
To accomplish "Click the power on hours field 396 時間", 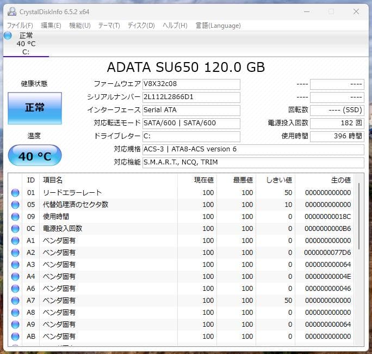I will click(x=337, y=137).
